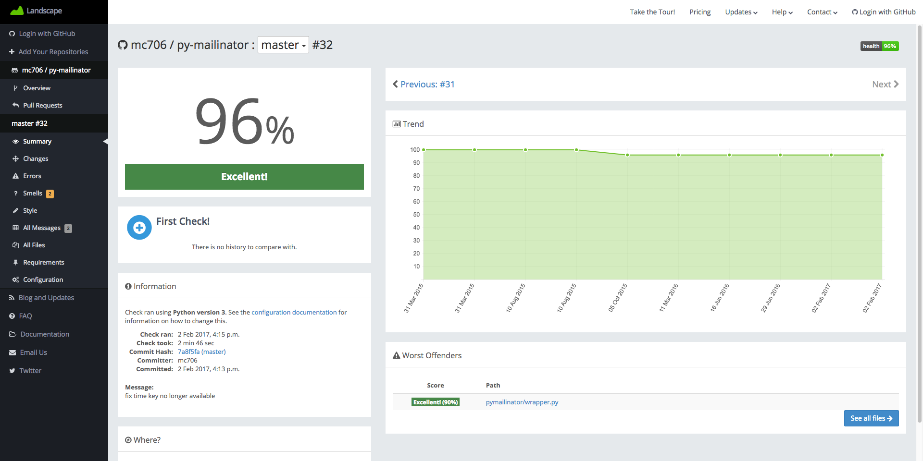Click the Requirements pin icon
Viewport: 923px width, 461px height.
[x=15, y=262]
